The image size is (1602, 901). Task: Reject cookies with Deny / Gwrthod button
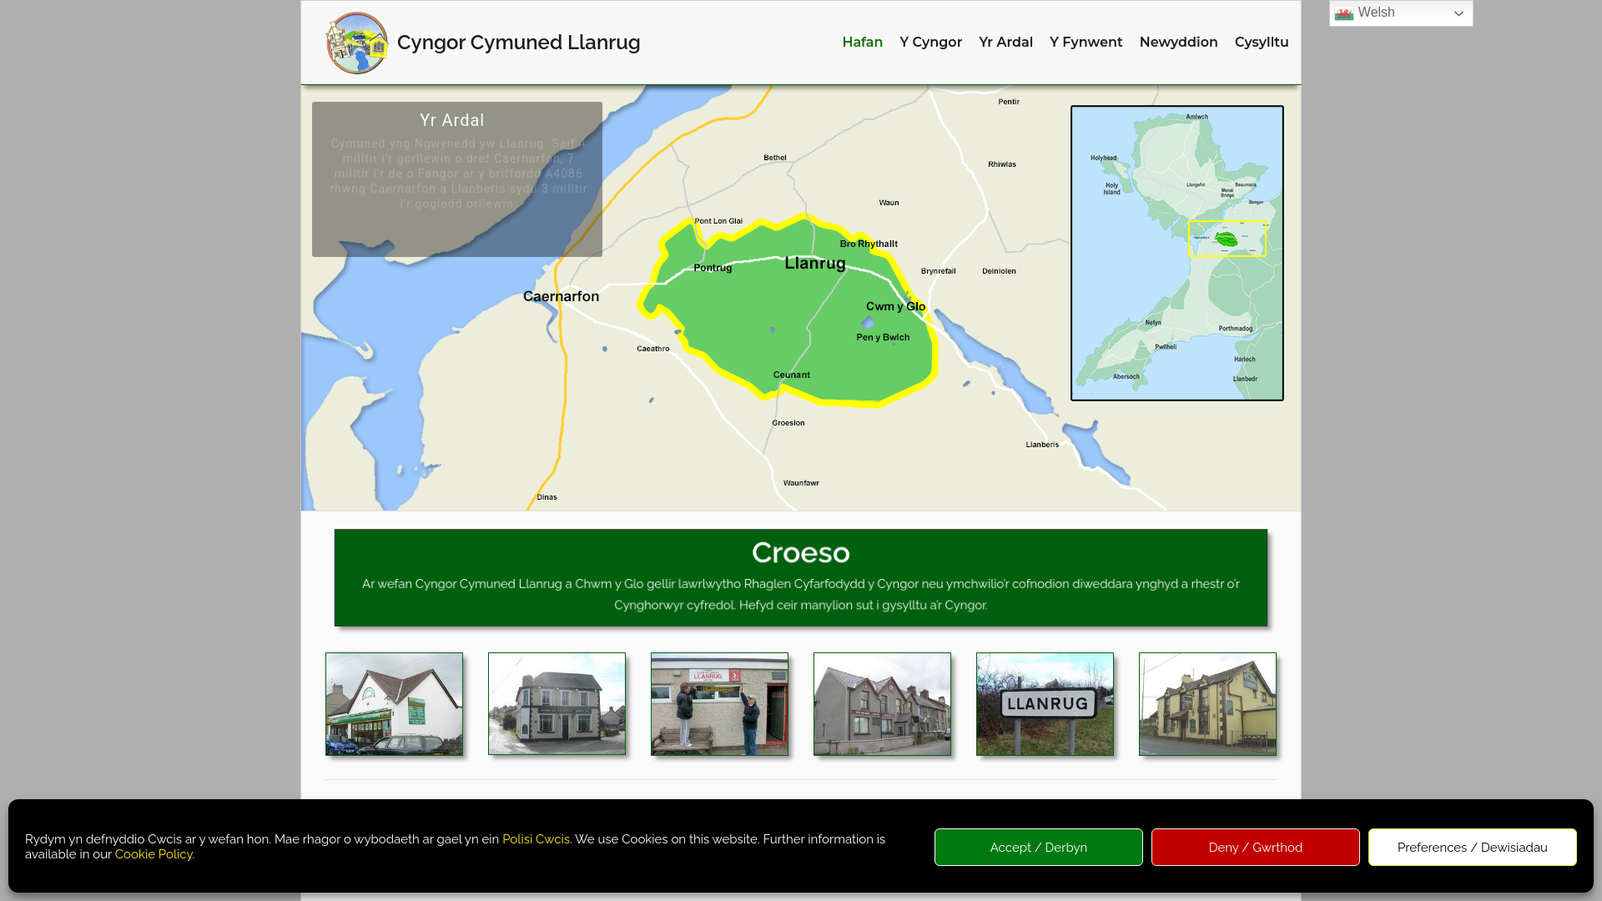click(x=1255, y=847)
